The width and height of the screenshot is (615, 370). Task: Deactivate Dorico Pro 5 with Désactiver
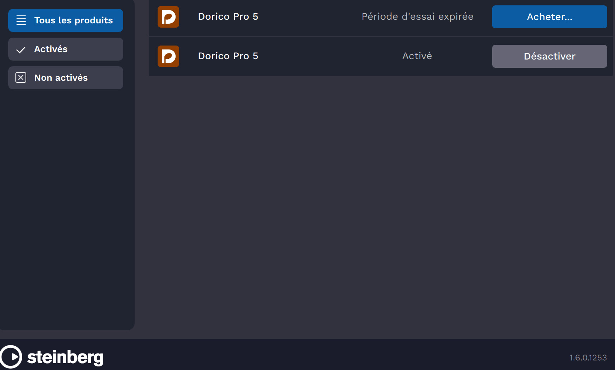(550, 56)
